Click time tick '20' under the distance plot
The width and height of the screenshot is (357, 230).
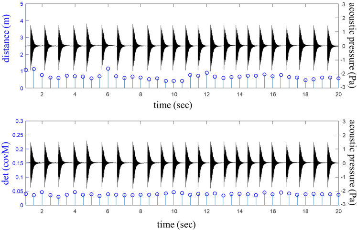tap(338, 94)
